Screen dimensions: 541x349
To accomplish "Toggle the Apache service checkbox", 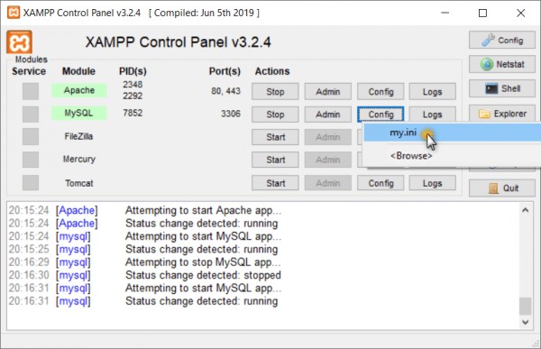I will click(31, 91).
